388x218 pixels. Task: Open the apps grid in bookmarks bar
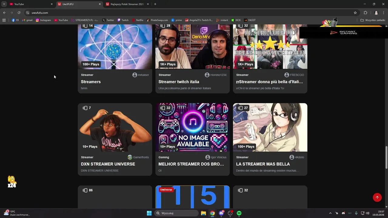pos(4,20)
